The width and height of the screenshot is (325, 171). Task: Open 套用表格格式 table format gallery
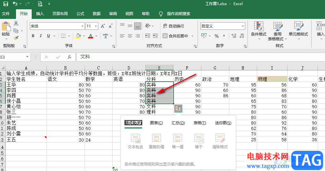point(277,31)
